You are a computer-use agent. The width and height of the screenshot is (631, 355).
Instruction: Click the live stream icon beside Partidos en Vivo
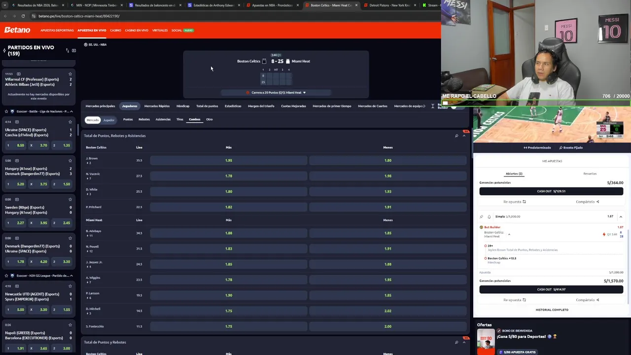pyautogui.click(x=74, y=50)
